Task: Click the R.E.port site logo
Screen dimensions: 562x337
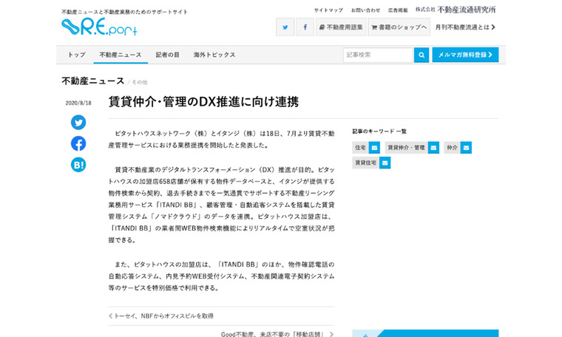Action: (x=99, y=27)
